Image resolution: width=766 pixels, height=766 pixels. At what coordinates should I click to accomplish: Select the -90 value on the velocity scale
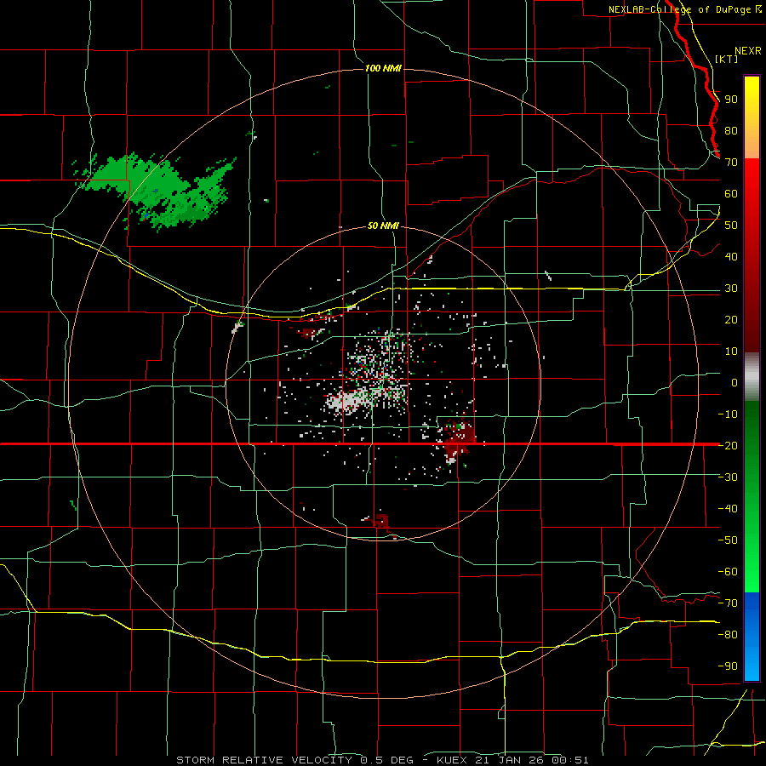tap(728, 666)
